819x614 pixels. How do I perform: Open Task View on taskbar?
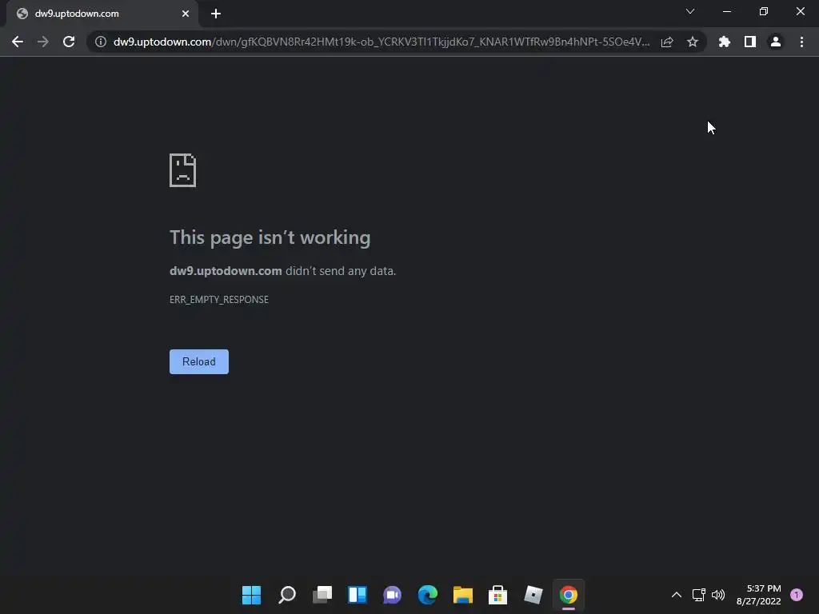point(322,595)
